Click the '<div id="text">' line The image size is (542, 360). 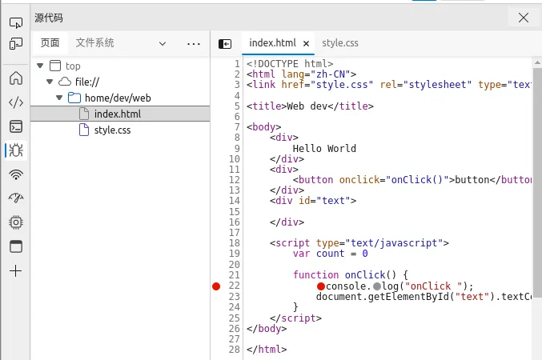(313, 201)
